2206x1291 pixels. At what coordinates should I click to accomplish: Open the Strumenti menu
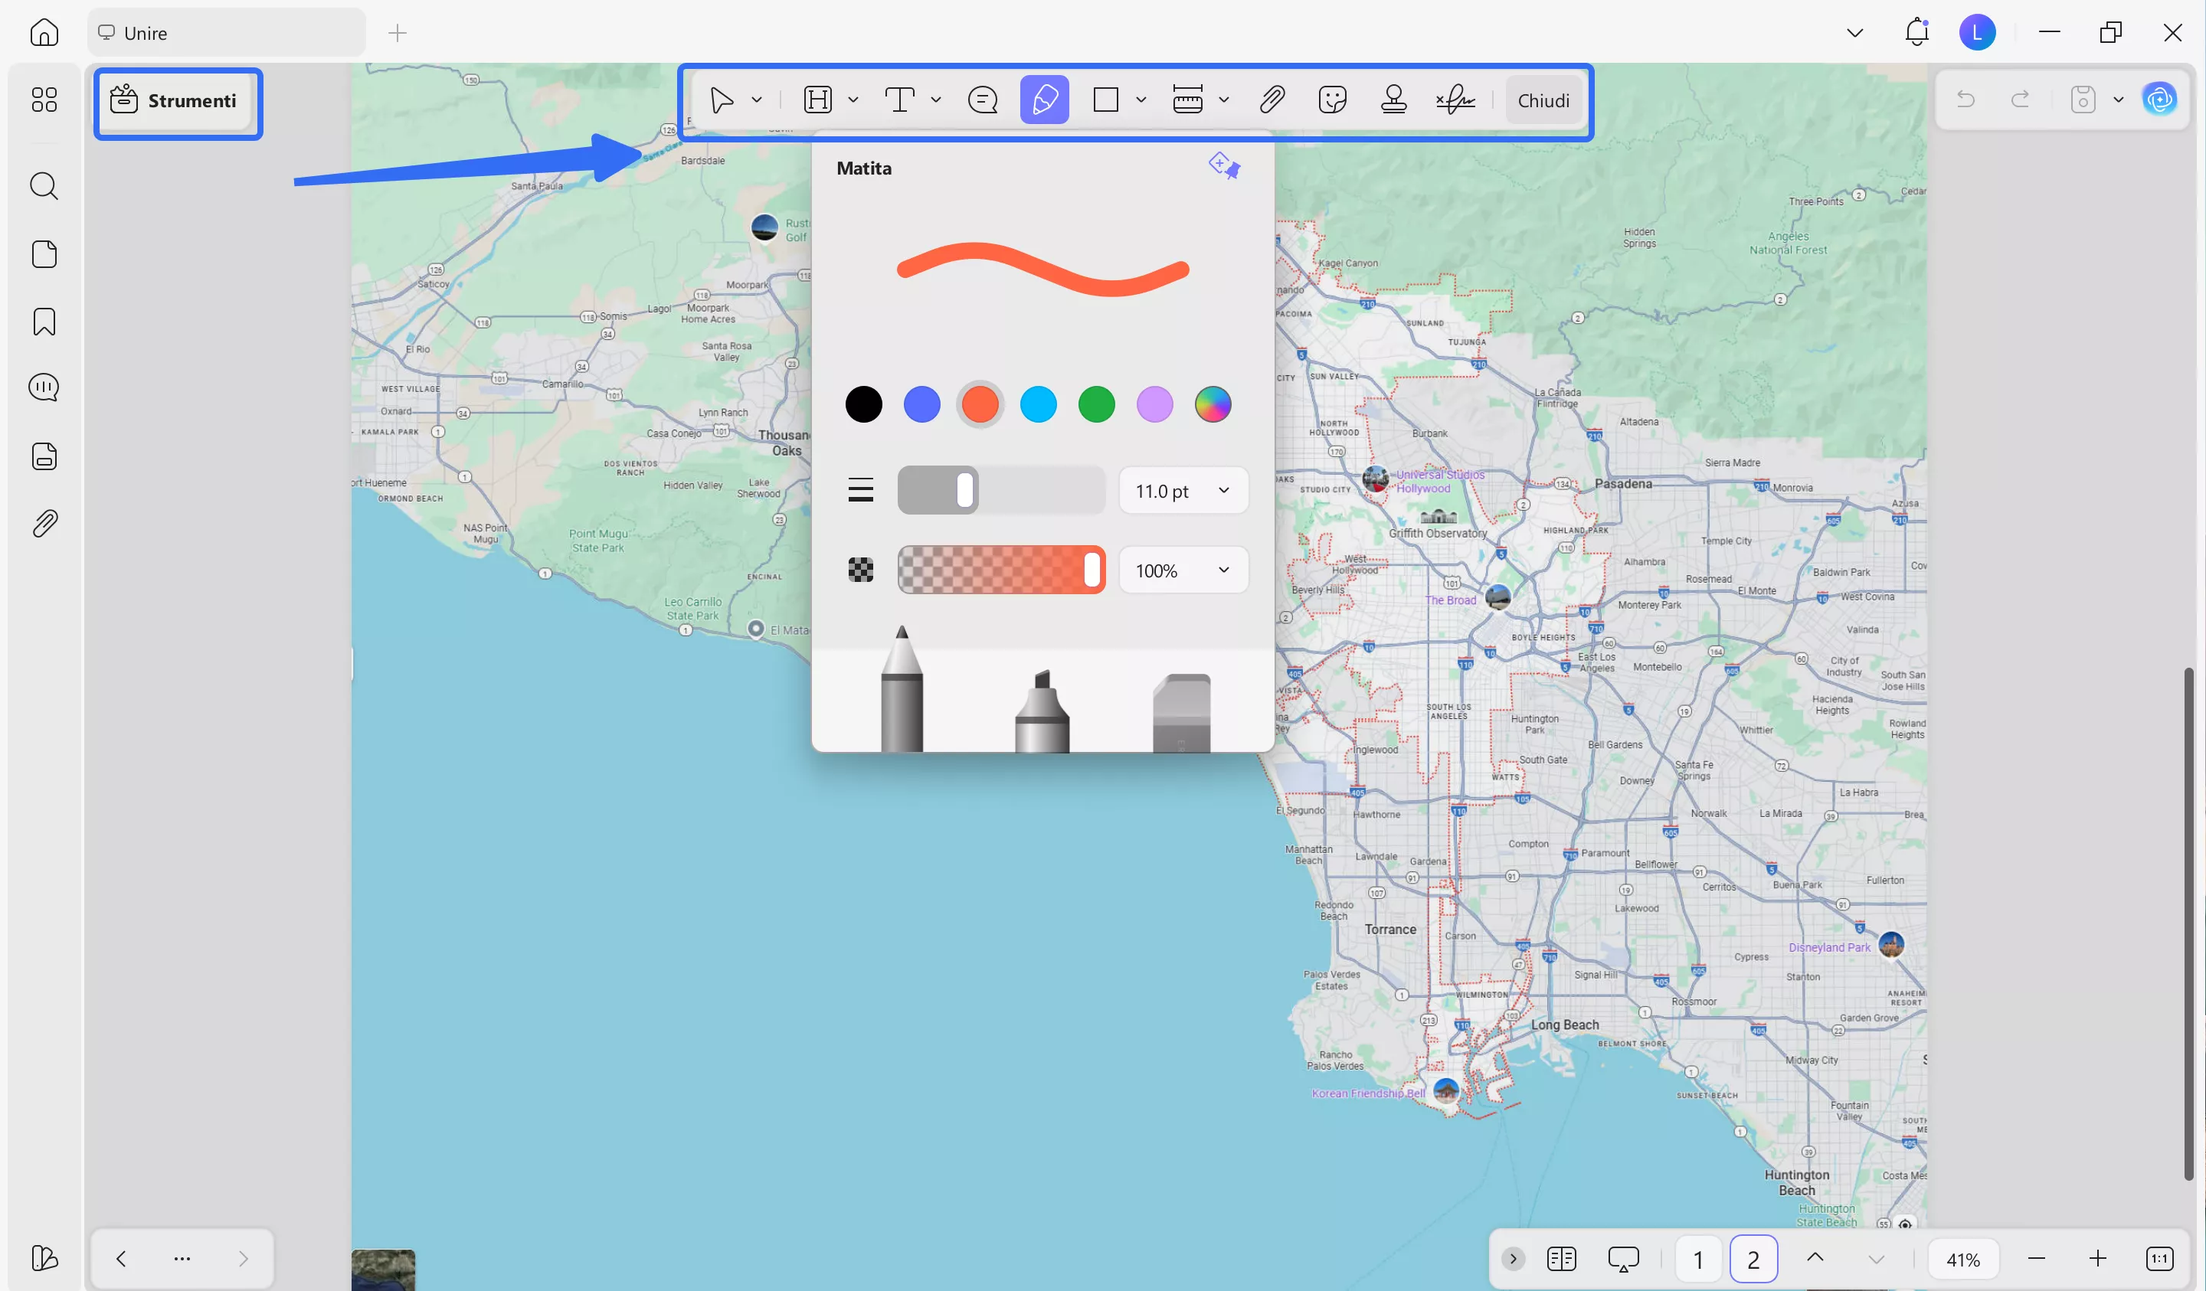(x=178, y=100)
